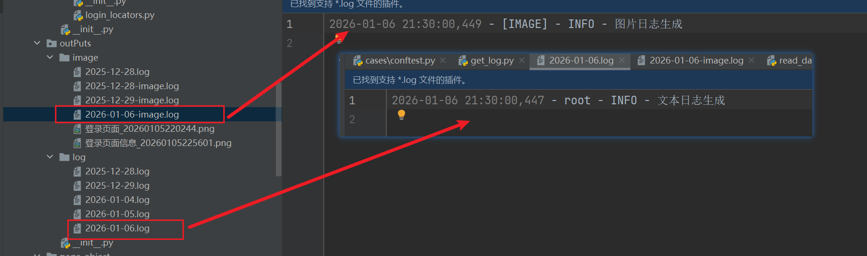The image size is (867, 256).
Task: Click the login_locators.py Python file icon
Action: [x=78, y=15]
